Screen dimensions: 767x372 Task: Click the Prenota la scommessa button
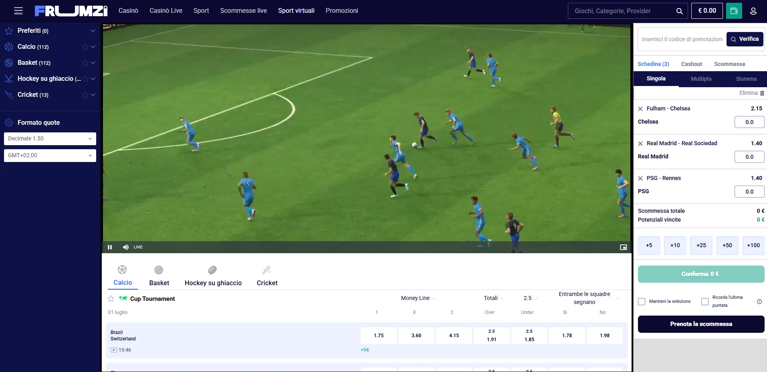(x=701, y=324)
